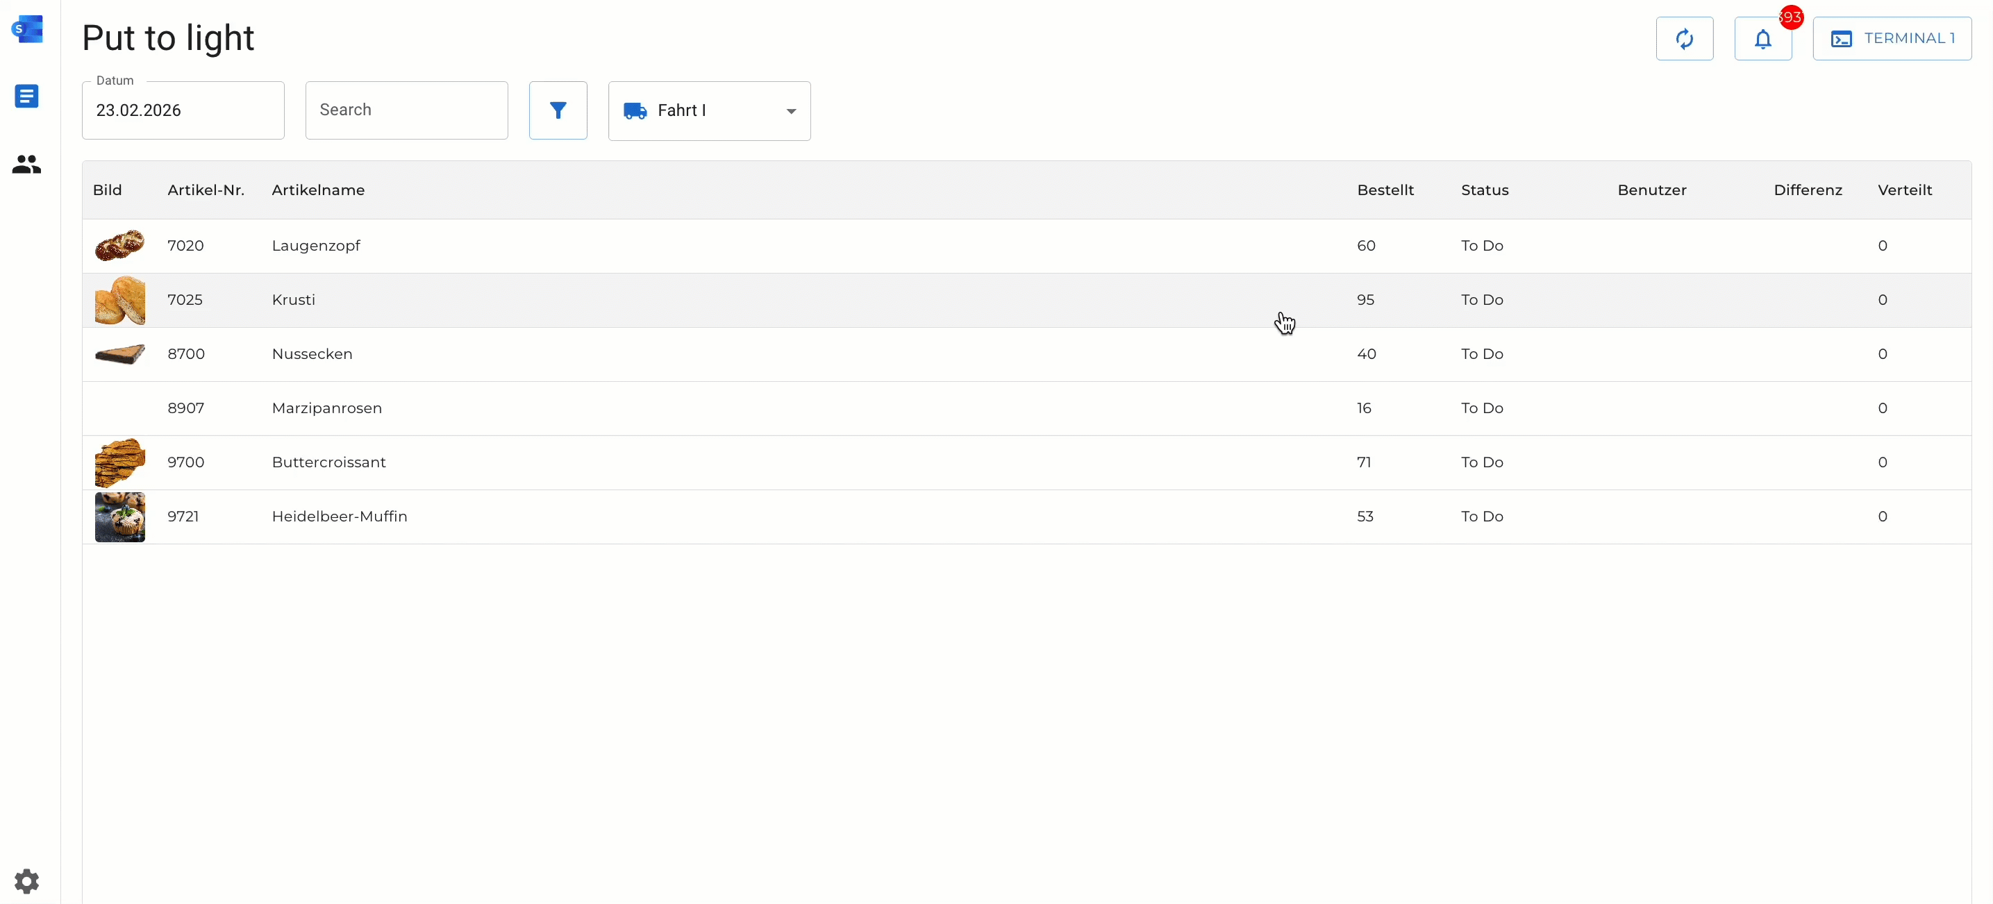Click the TERMINAL 1 button

[1891, 39]
